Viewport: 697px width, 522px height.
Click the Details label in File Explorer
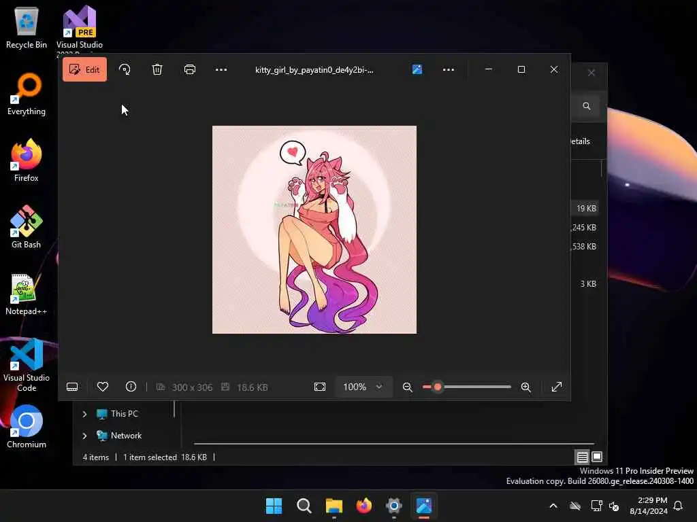580,141
